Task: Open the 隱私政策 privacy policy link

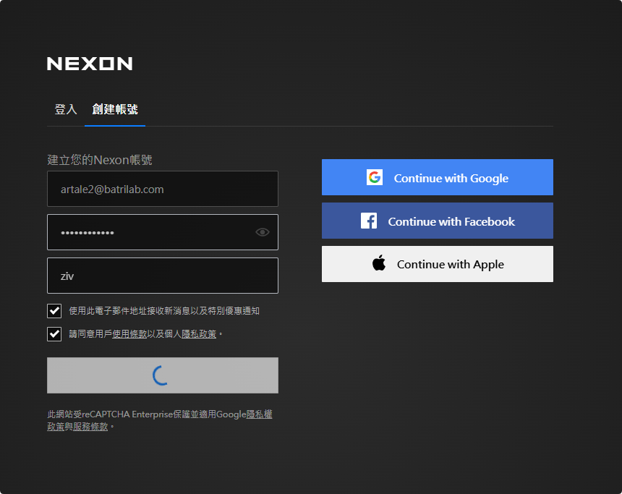Action: (x=199, y=334)
